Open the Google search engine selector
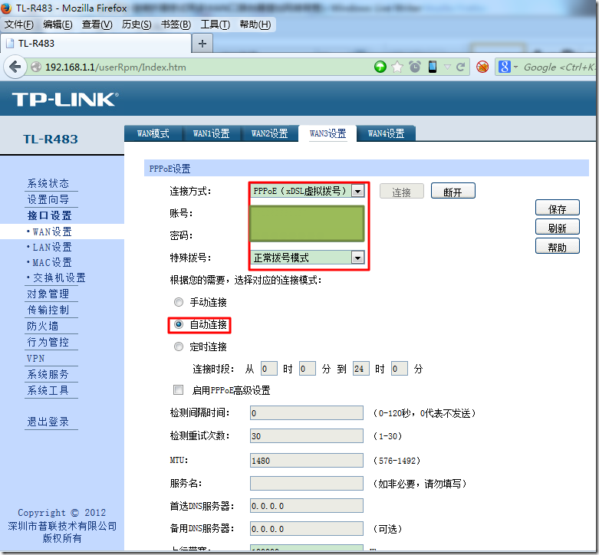The image size is (599, 555). click(x=508, y=67)
